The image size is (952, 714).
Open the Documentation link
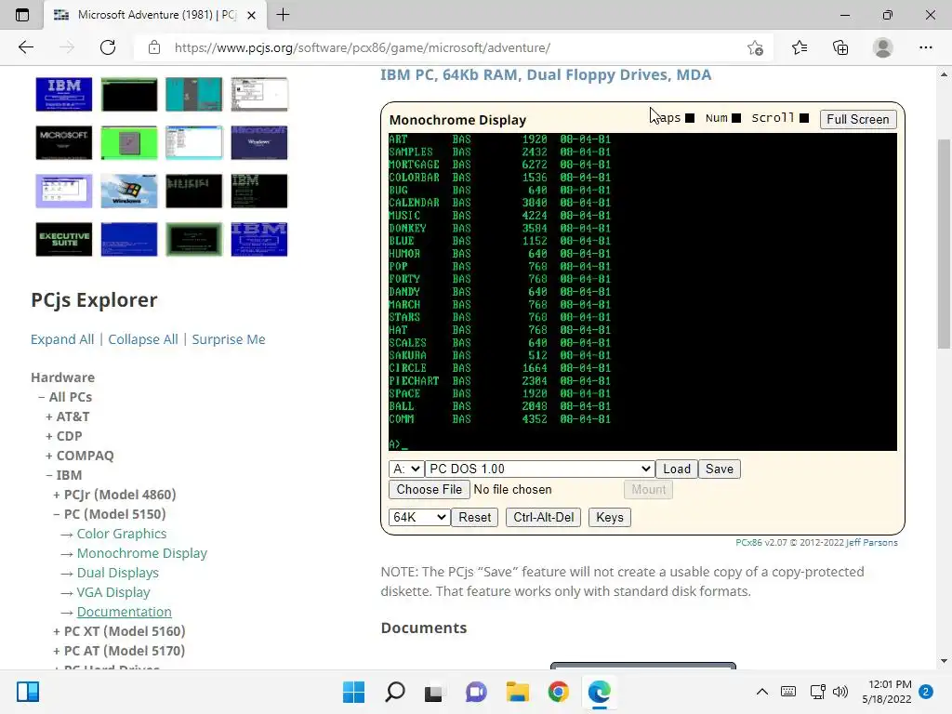pos(125,612)
